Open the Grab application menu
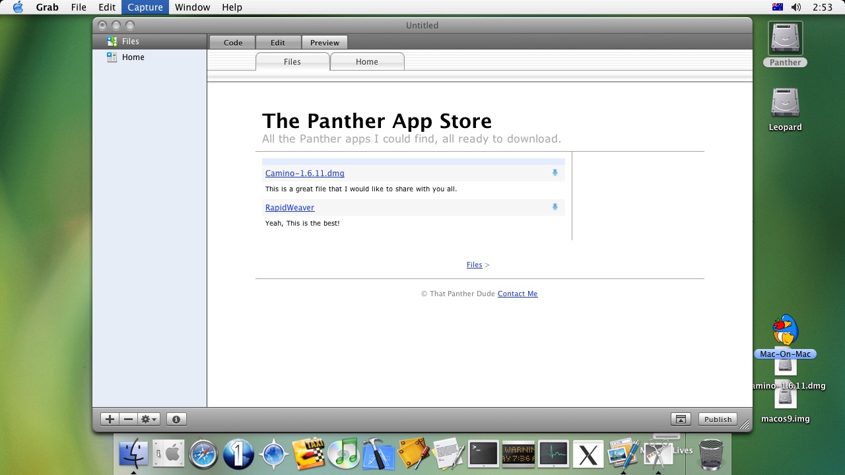This screenshot has width=845, height=475. pos(47,7)
